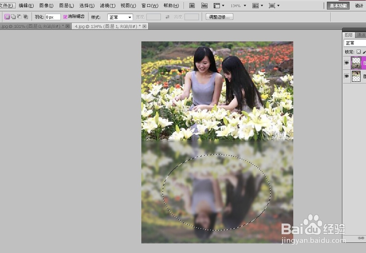
Task: Select the bottom layer thumbnail
Action: coord(356,76)
